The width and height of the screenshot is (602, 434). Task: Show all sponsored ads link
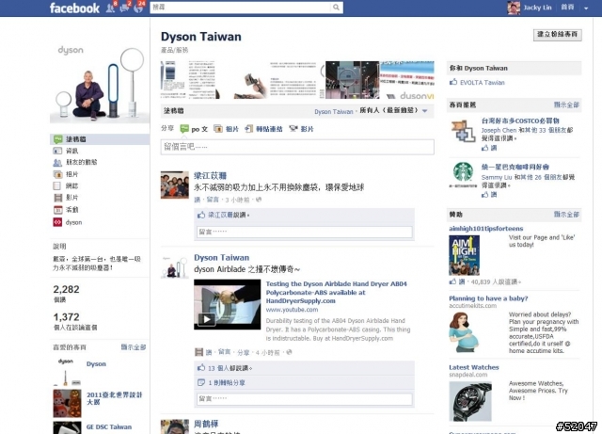[x=566, y=214]
